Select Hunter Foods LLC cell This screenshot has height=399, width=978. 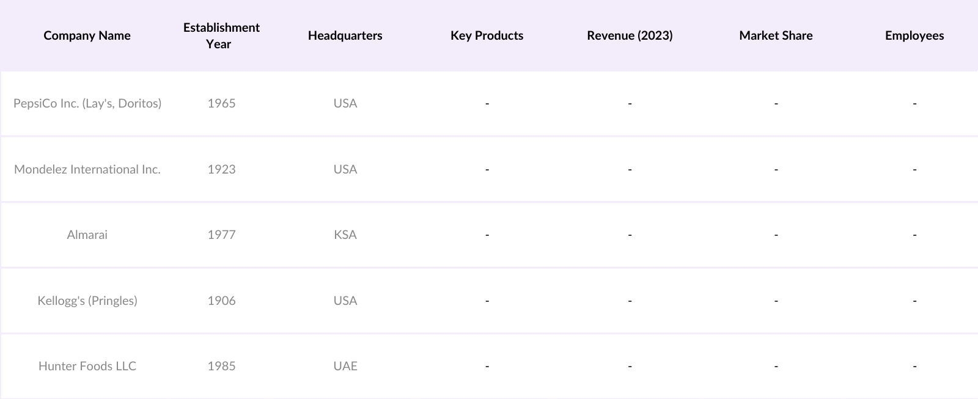87,366
